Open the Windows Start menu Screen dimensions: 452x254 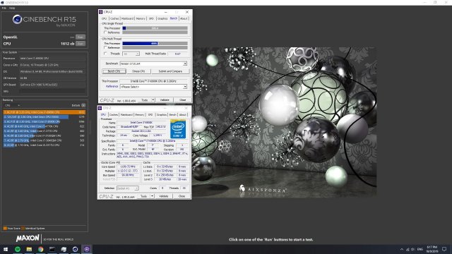click(6, 249)
